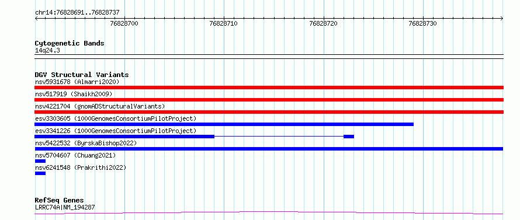This screenshot has height=220, width=520.
Task: Click the black cytogenetic band line
Action: 269,57
